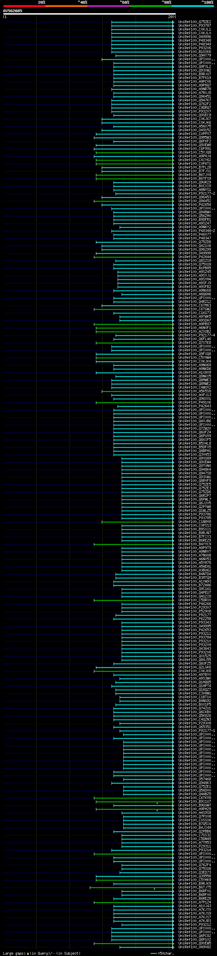
Task: Pick the UniRef100_P42654 entry
Action: 195,204
